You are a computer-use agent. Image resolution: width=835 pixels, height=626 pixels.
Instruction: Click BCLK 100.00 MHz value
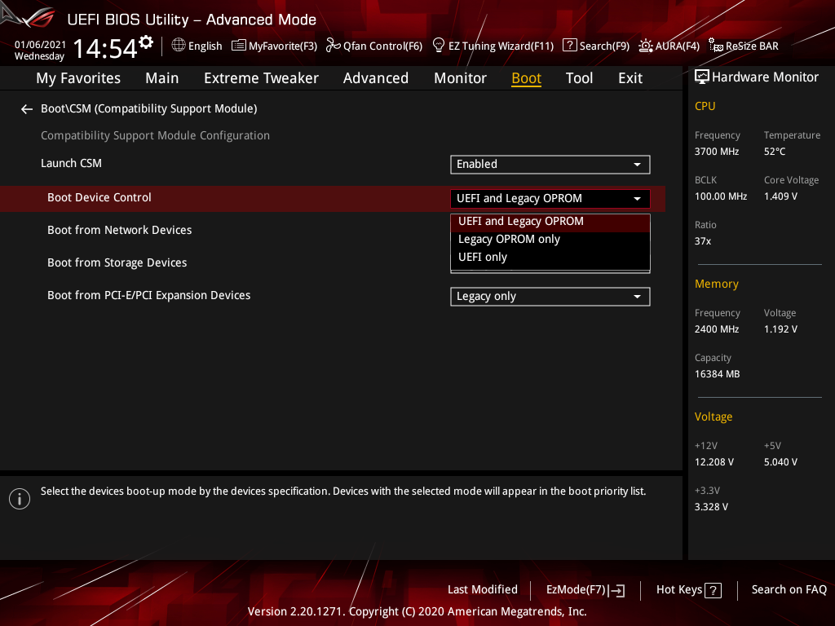pos(721,196)
